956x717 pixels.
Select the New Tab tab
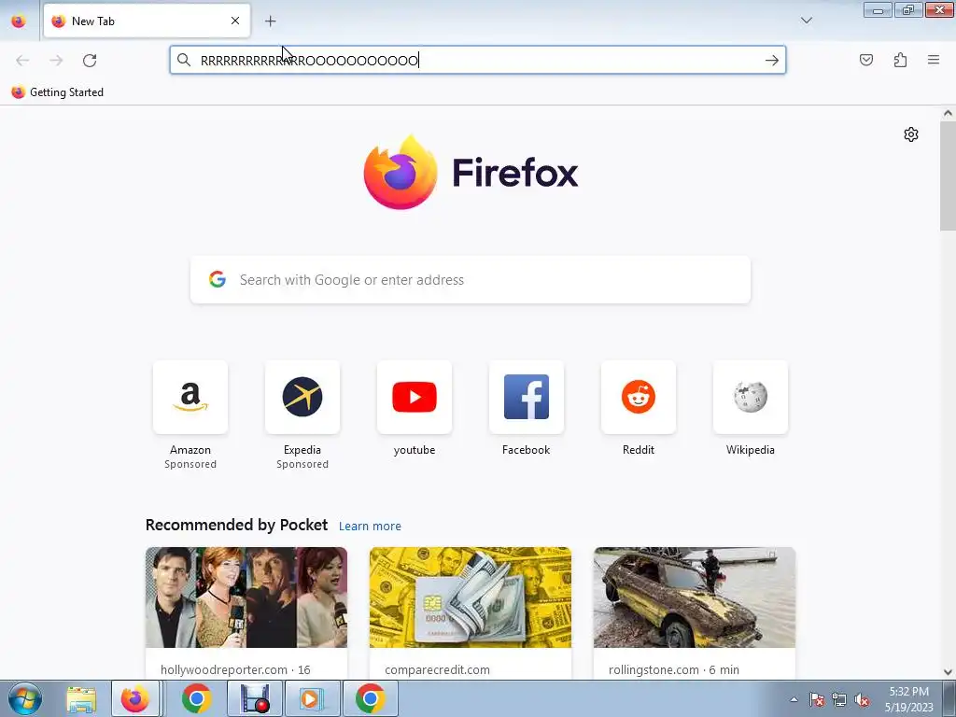pos(147,21)
